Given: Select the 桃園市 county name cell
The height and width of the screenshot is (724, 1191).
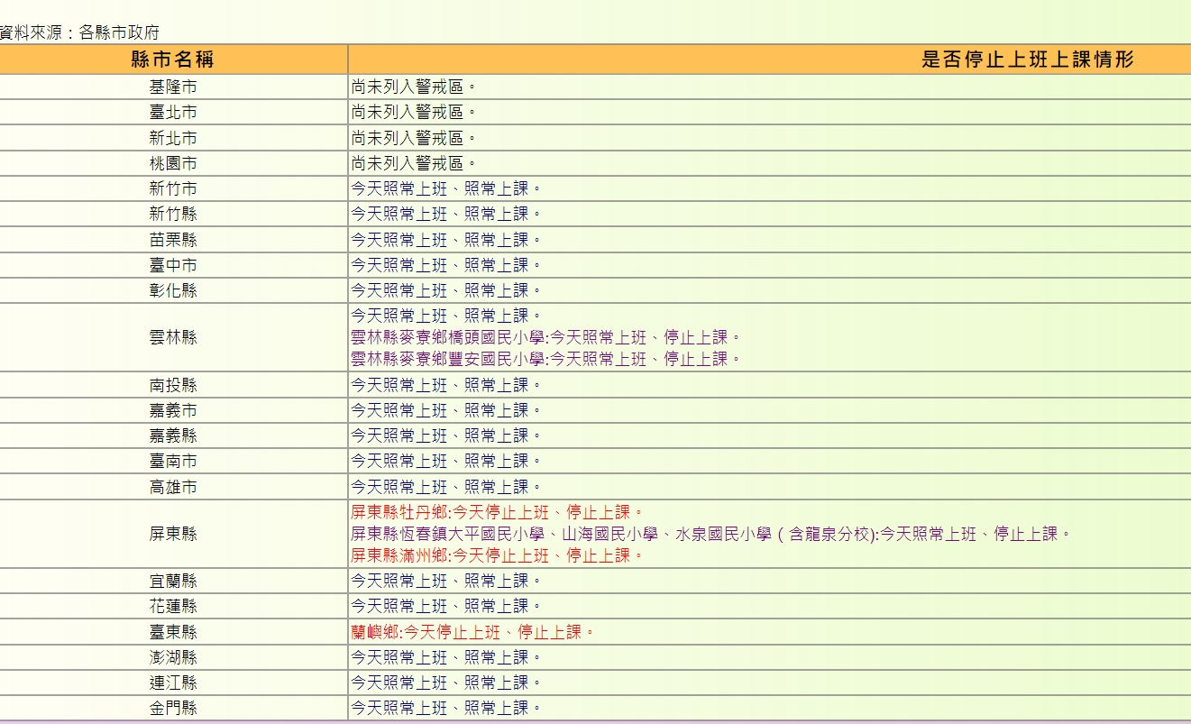Looking at the screenshot, I should (x=173, y=163).
